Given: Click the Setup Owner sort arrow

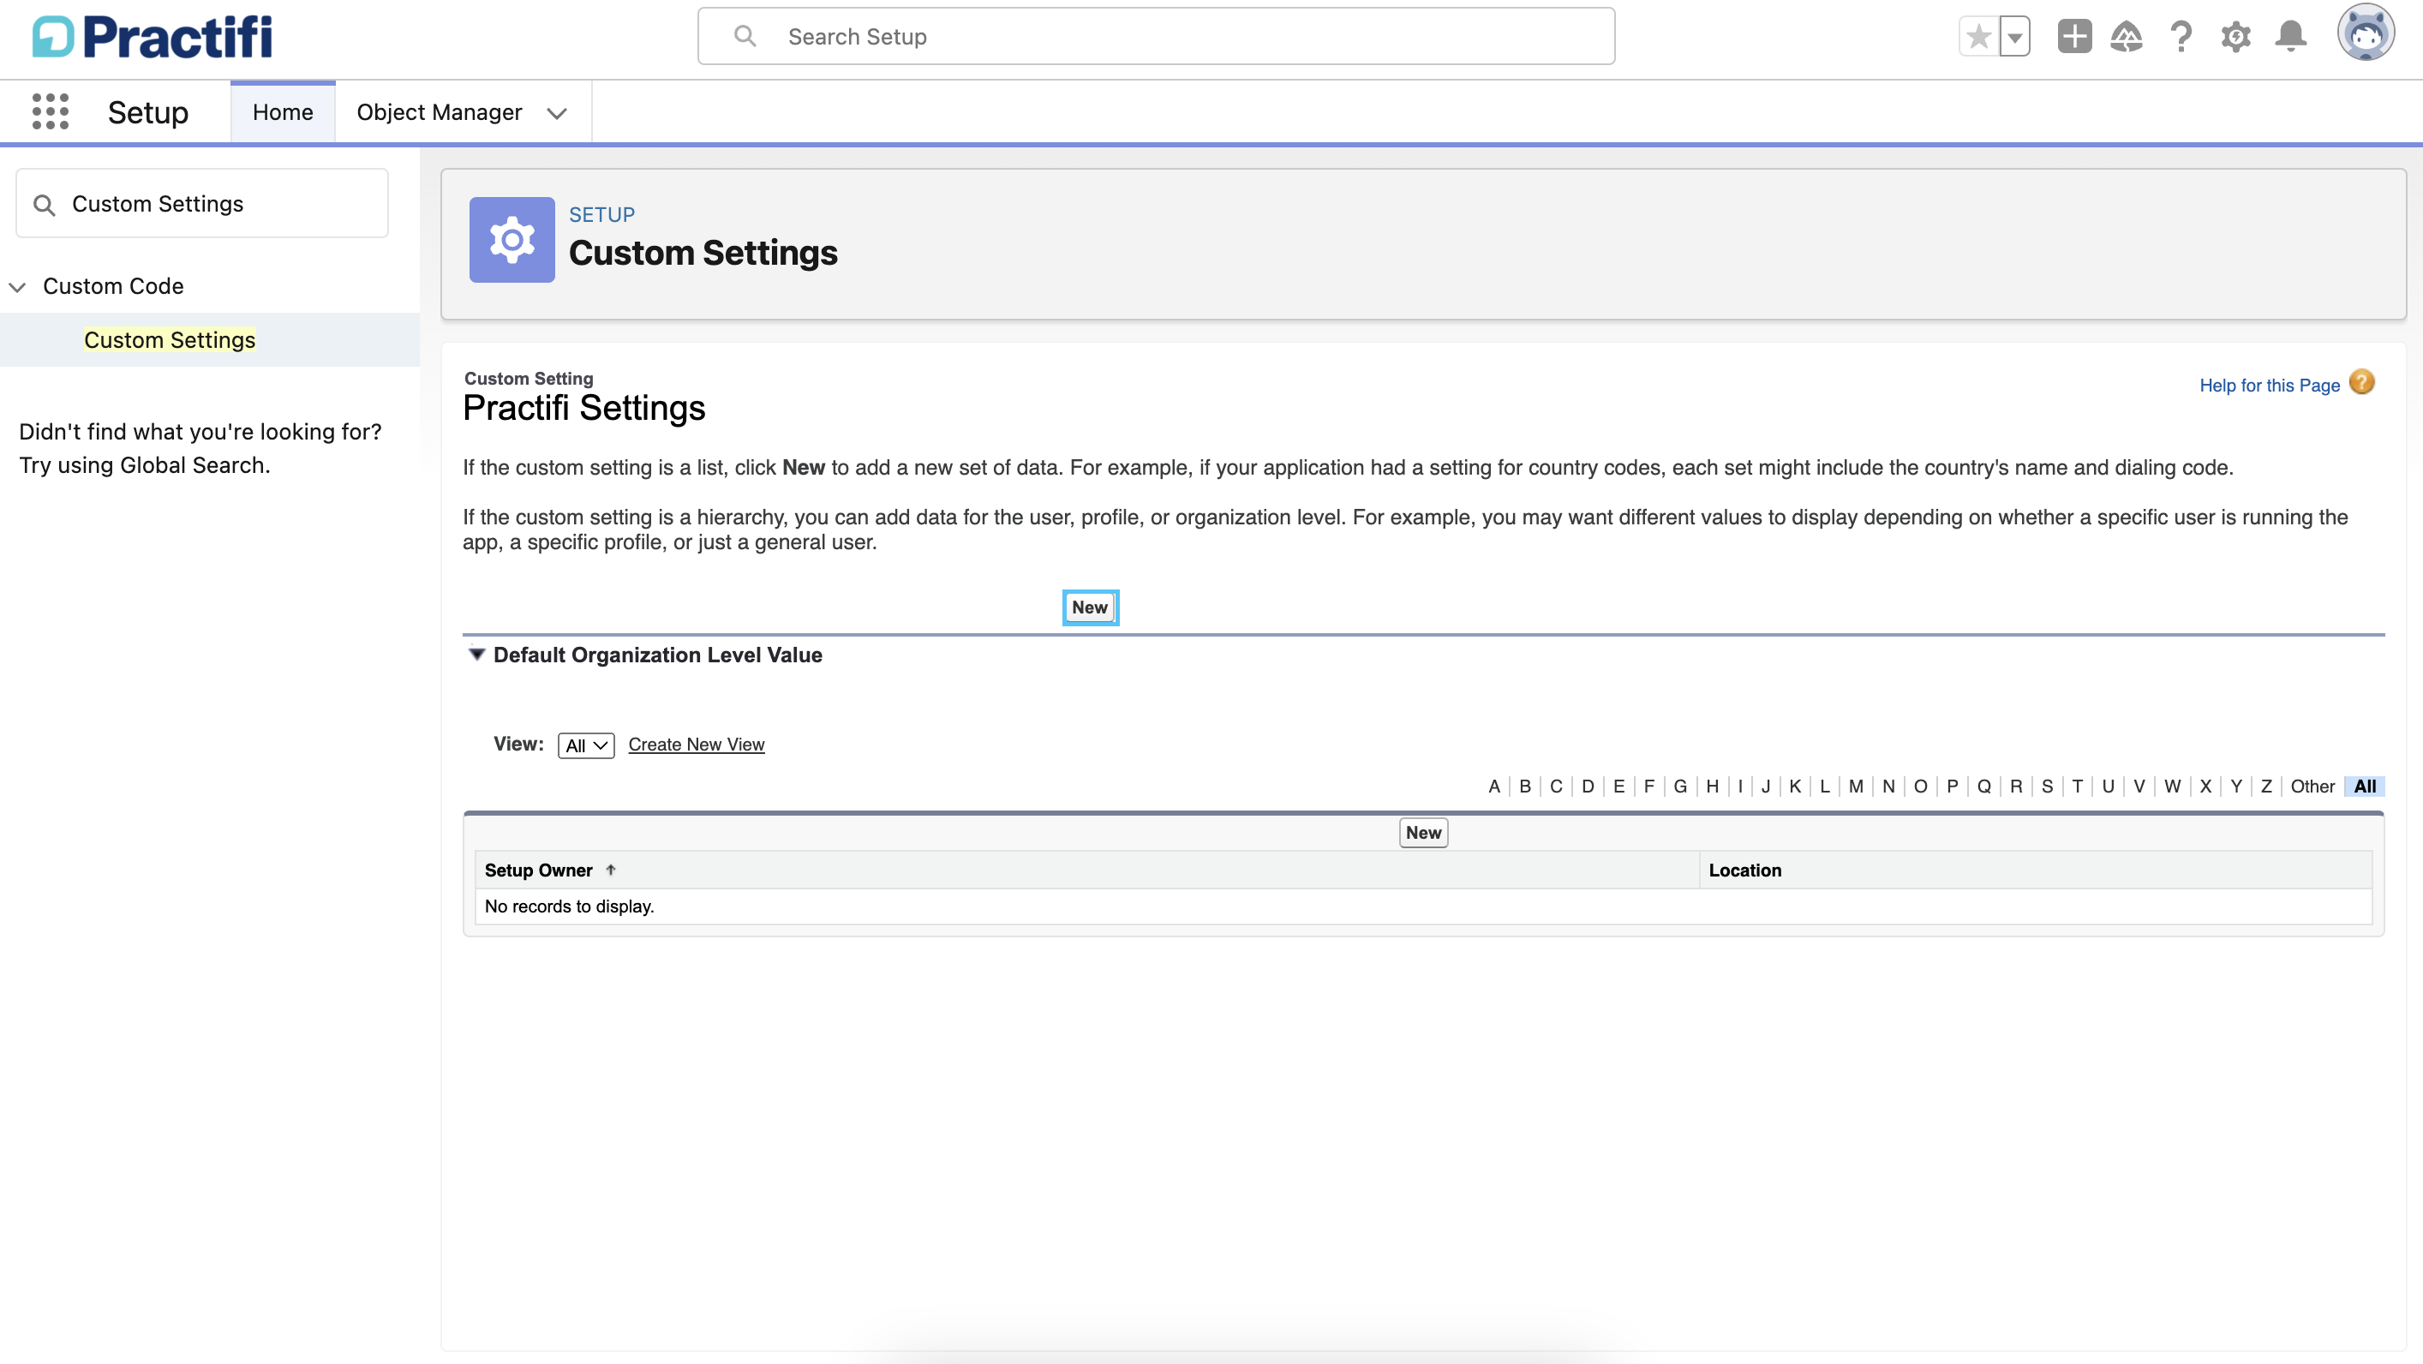Looking at the screenshot, I should pos(610,870).
